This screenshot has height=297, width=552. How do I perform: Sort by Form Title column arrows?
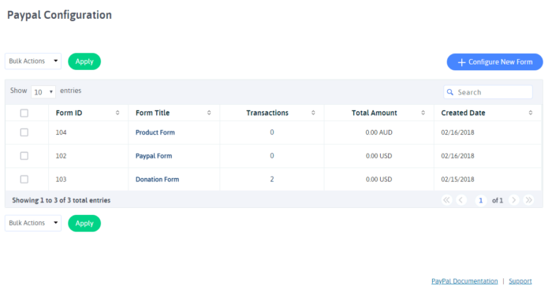[209, 113]
